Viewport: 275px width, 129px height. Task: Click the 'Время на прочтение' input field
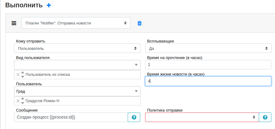point(208,65)
